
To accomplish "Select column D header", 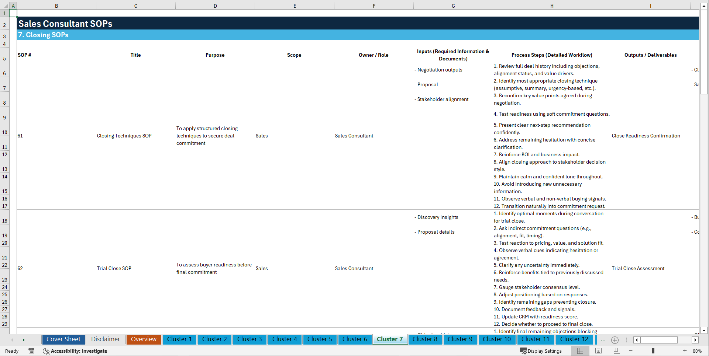I will pyautogui.click(x=215, y=6).
